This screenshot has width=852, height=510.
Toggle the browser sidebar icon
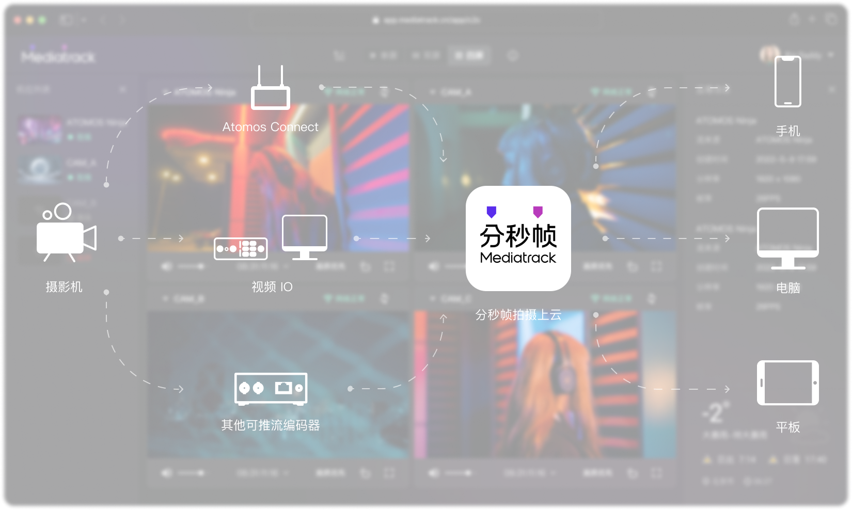66,20
